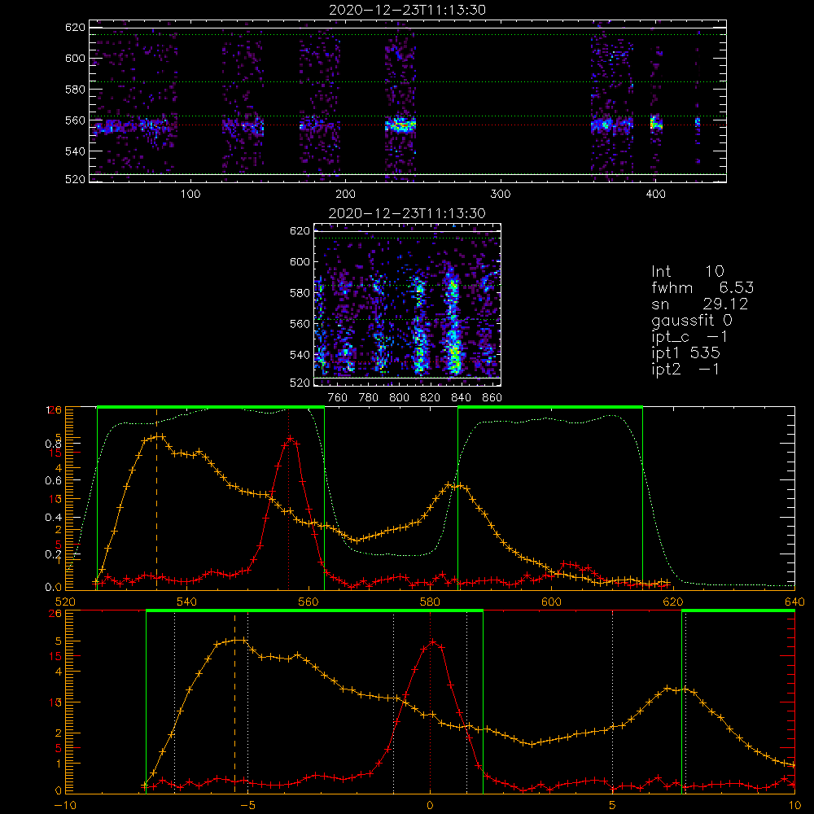Viewport: 814px width, 814px height.
Task: Click x-axis label 640 in upper profile plot
Action: click(794, 602)
